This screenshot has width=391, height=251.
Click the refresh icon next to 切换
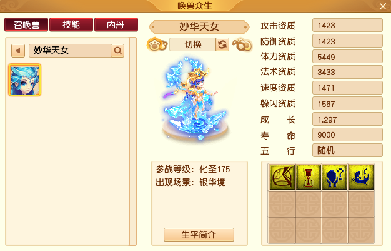(x=222, y=44)
